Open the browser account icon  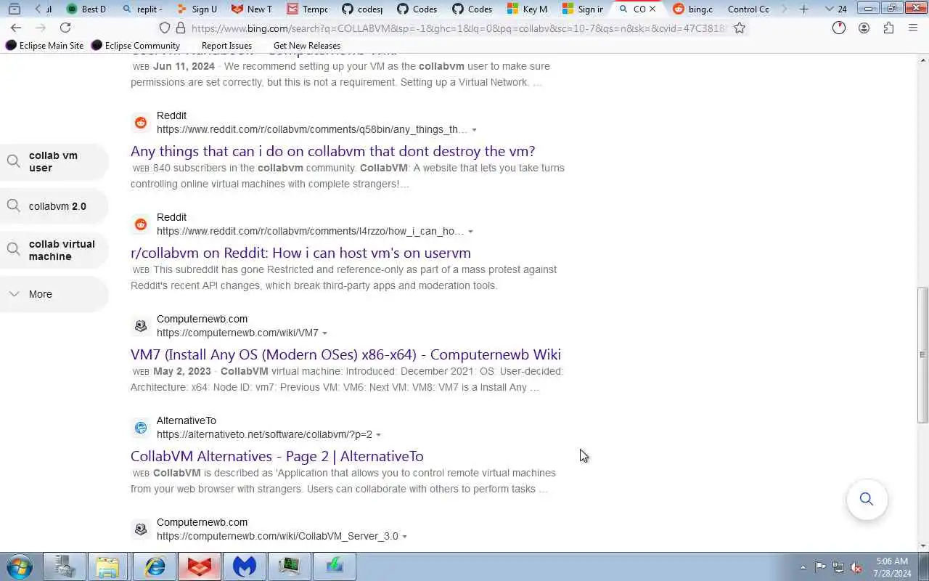coord(864,28)
